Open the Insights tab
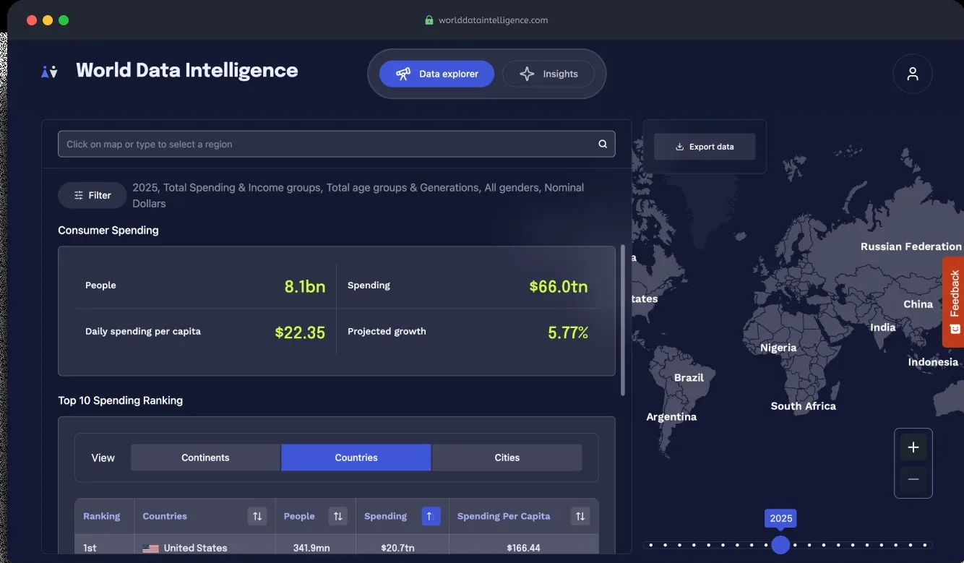 548,74
